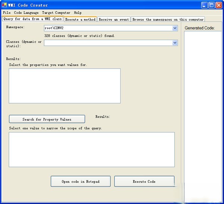Screen dimensions: 224x204
Task: Close the WMI Code Creator window
Action: (219, 5)
